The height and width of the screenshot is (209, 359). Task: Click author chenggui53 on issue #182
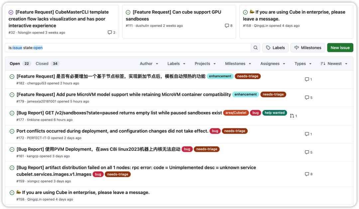(37, 83)
